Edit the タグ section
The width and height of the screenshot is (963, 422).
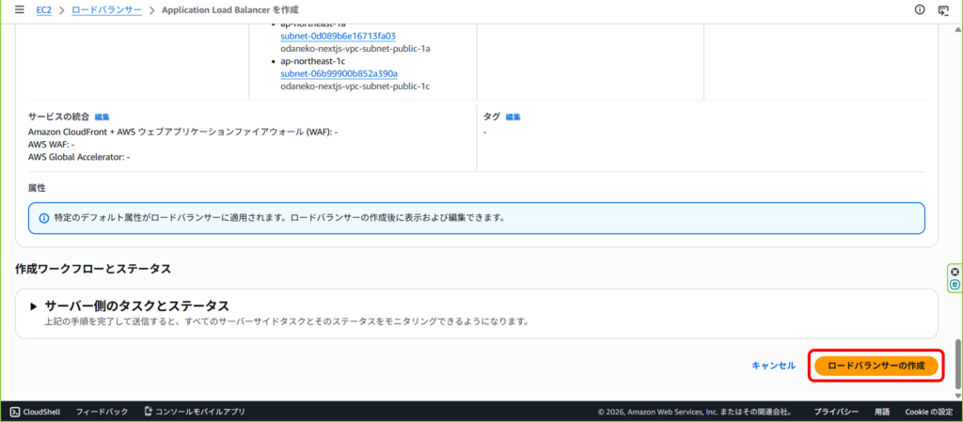pyautogui.click(x=513, y=117)
